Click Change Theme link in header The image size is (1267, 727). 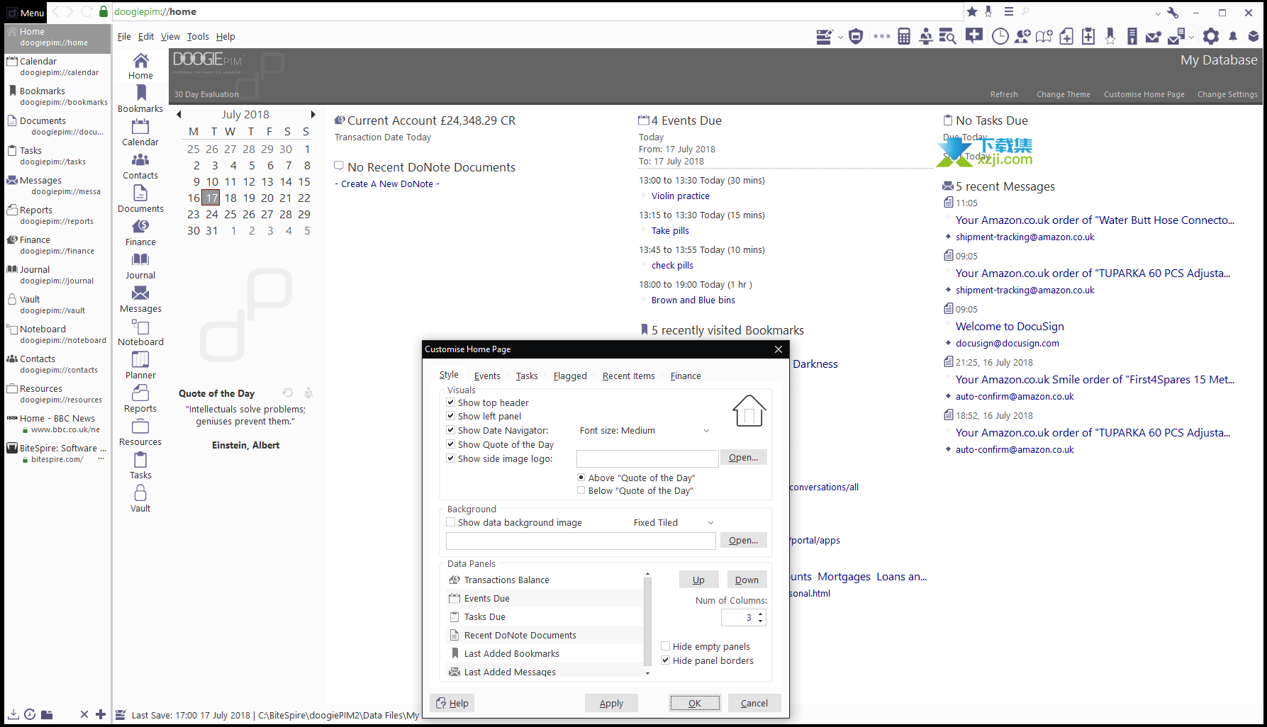tap(1063, 94)
